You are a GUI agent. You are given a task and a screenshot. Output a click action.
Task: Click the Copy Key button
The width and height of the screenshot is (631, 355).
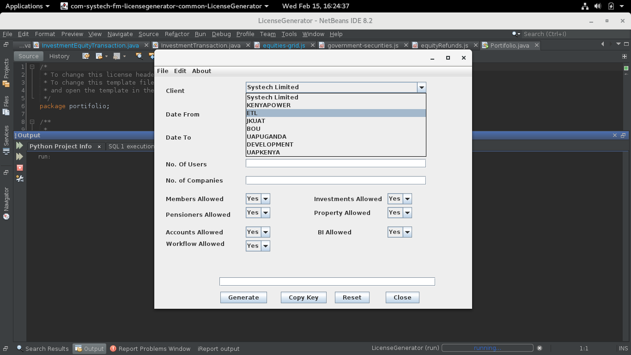[x=303, y=297]
